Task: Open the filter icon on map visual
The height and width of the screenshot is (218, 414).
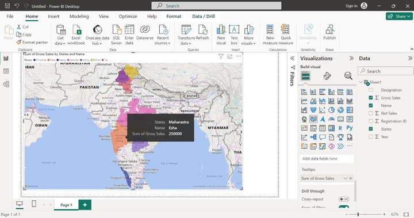Action: pyautogui.click(x=221, y=56)
